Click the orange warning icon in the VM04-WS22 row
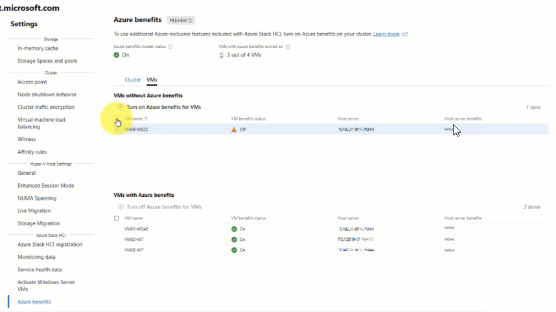The height and width of the screenshot is (312, 556). [x=234, y=129]
